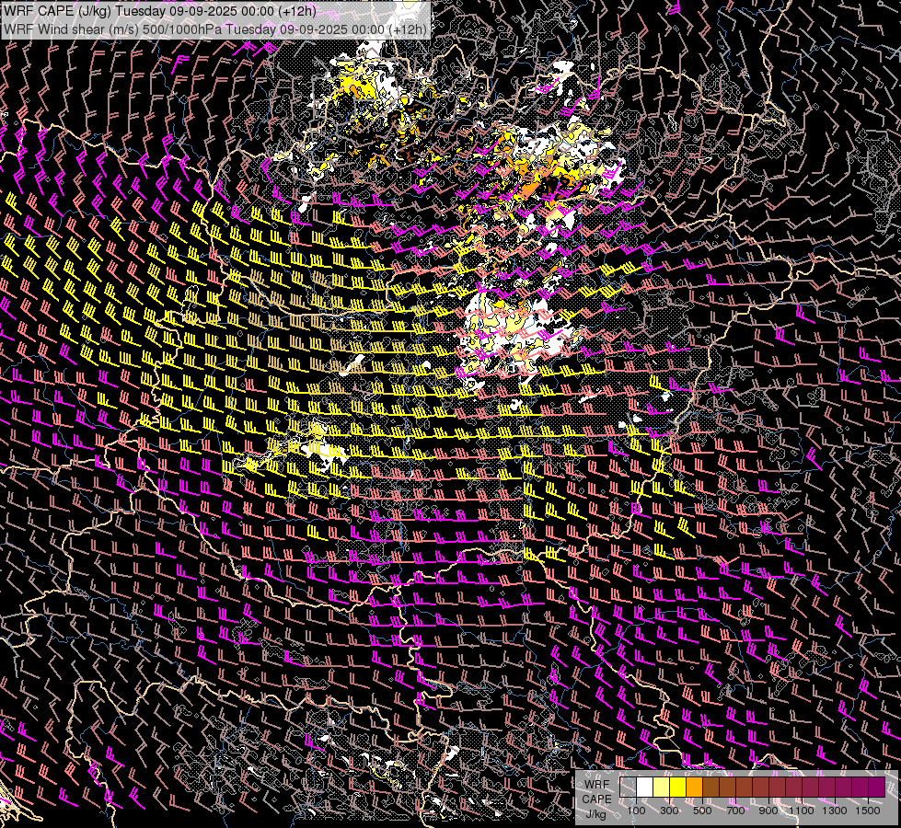Click the last purple swatch above 1500
Viewport: 901px width, 828px height.
coord(877,787)
